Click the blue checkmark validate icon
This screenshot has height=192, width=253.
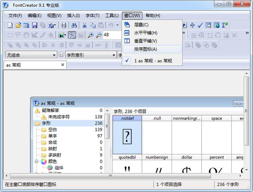(x=200, y=25)
